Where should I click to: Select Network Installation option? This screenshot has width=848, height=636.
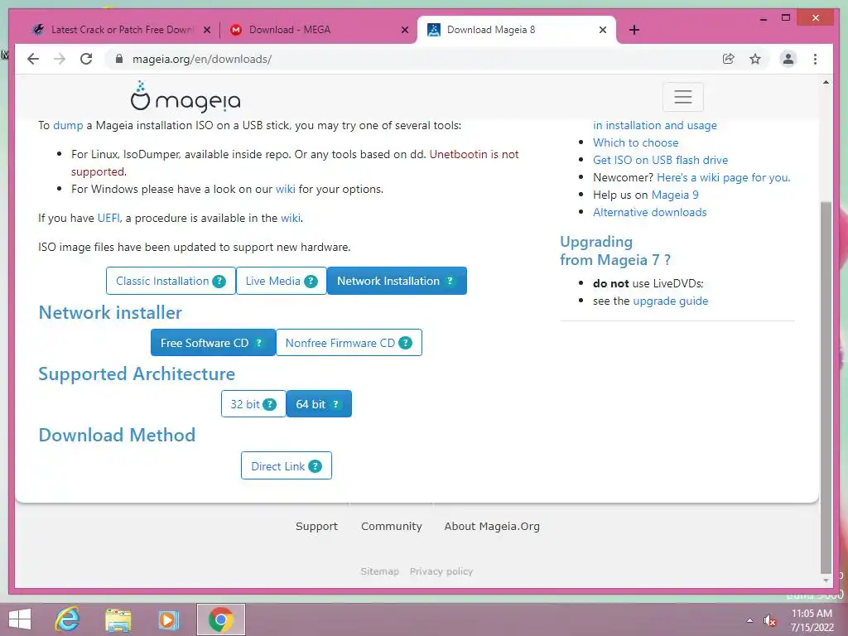pyautogui.click(x=397, y=282)
